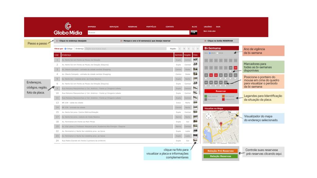Click the red location pin on map
This screenshot has height=178, width=317.
(x=221, y=124)
